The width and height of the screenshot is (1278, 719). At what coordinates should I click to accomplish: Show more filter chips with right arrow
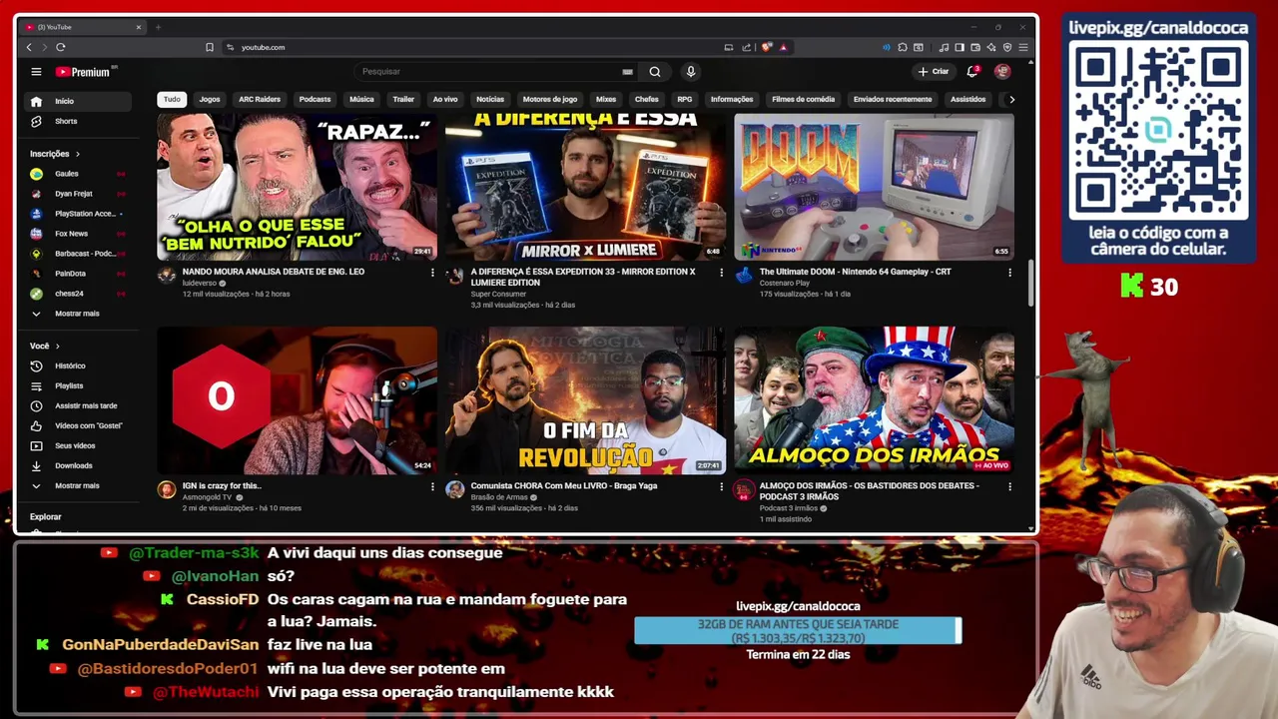tap(1011, 99)
